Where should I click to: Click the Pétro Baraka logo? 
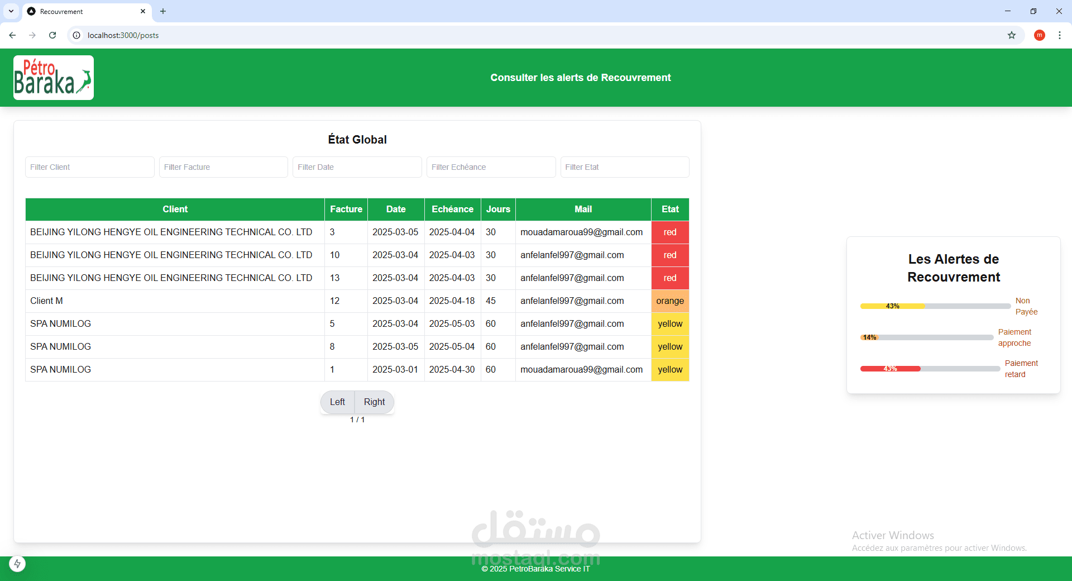54,78
